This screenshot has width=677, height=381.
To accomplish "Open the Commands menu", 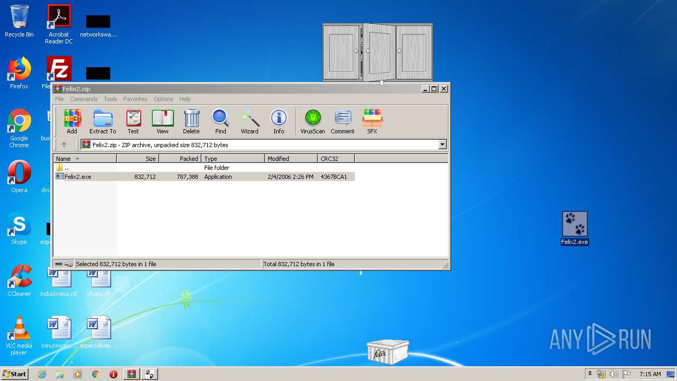I will click(x=84, y=99).
